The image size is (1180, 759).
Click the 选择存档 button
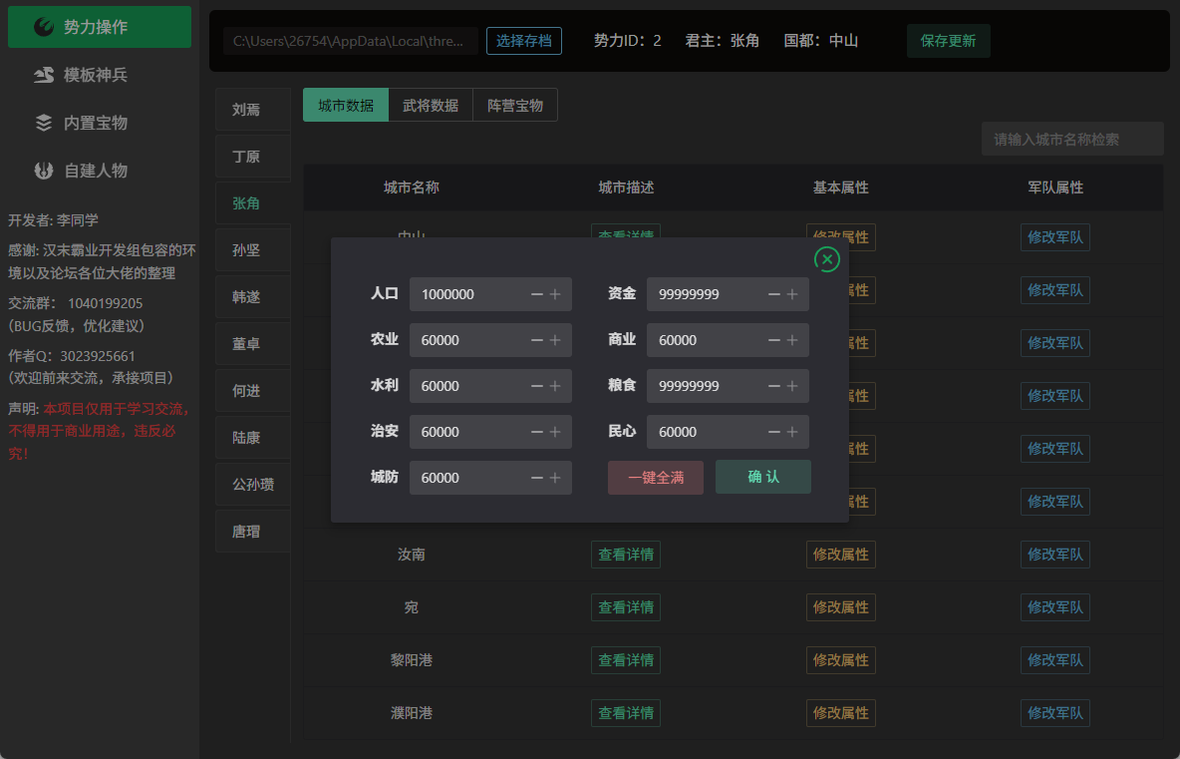click(x=524, y=41)
